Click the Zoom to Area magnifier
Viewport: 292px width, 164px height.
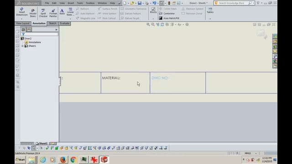click(x=153, y=25)
